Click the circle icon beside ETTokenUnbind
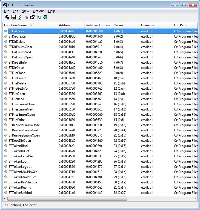 [6, 192]
